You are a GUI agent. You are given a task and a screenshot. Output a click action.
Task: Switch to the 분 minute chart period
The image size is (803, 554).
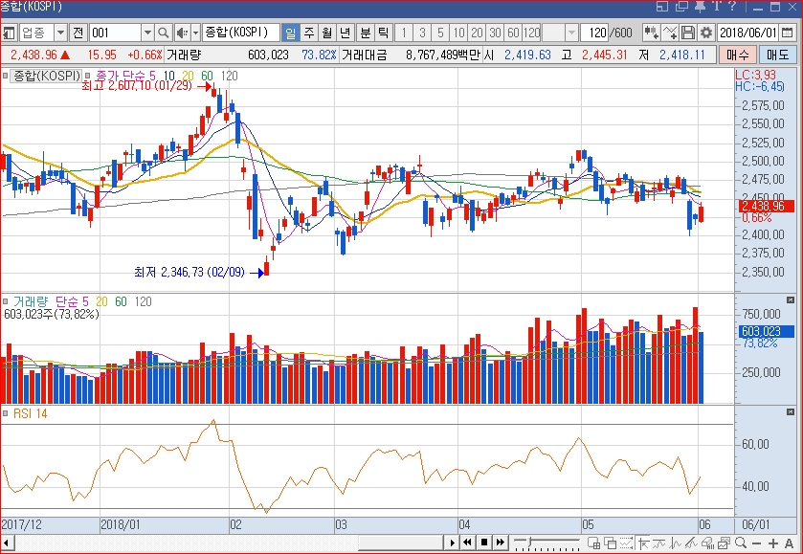[x=366, y=33]
